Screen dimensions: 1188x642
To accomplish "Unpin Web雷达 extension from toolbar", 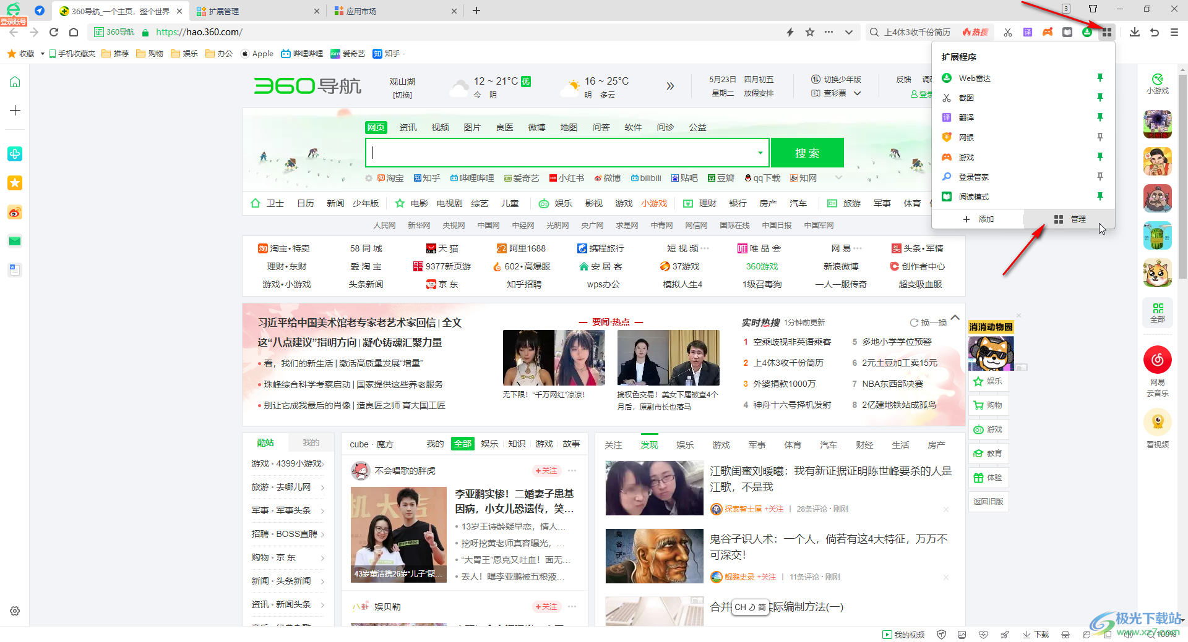I will [x=1100, y=78].
